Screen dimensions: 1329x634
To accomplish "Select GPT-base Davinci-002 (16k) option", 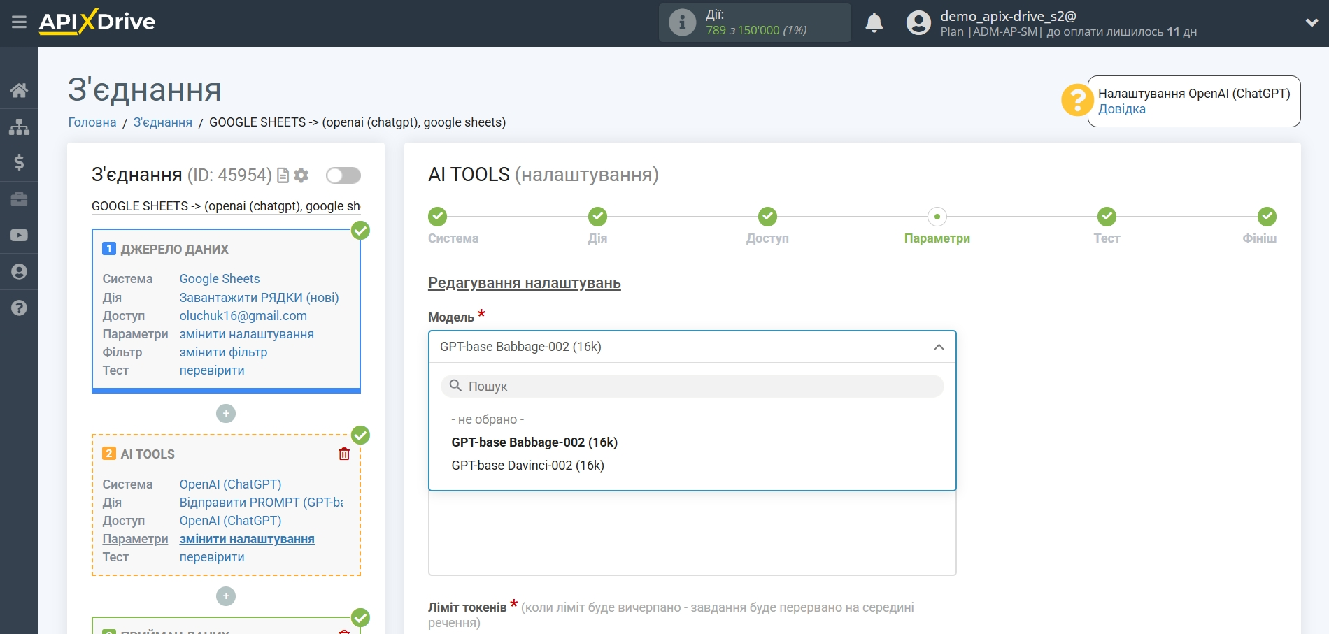I will (x=527, y=466).
